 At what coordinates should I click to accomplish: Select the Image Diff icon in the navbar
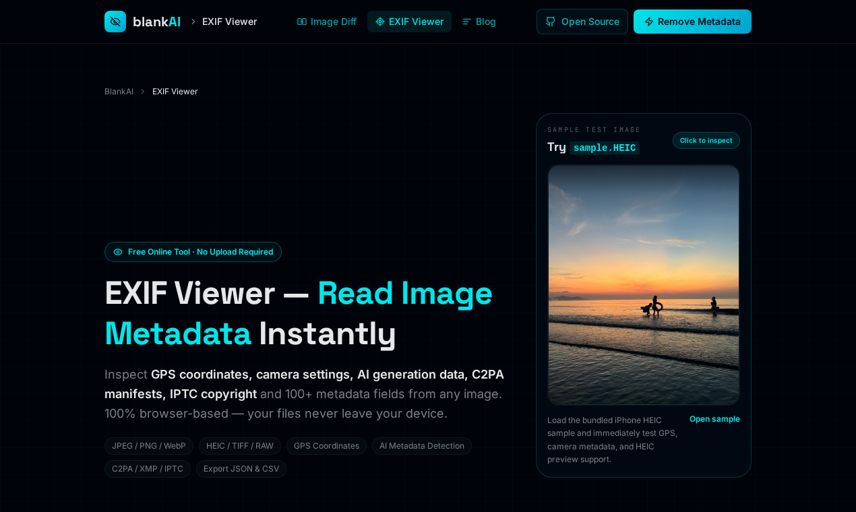pyautogui.click(x=301, y=22)
